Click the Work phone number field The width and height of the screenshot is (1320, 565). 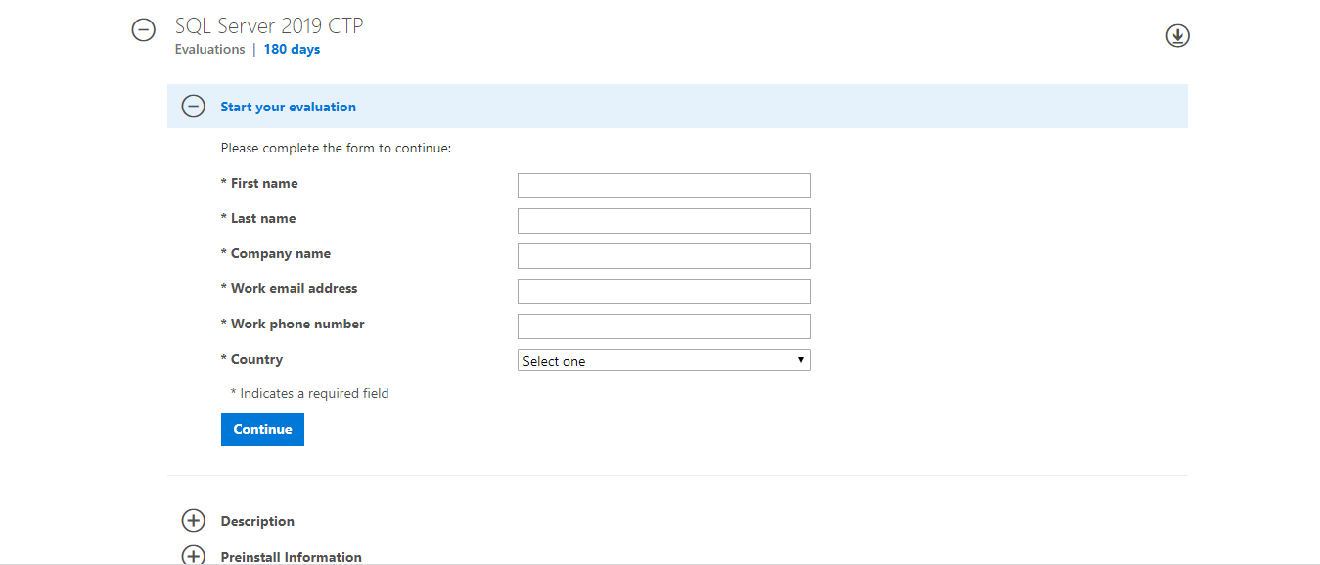tap(663, 326)
